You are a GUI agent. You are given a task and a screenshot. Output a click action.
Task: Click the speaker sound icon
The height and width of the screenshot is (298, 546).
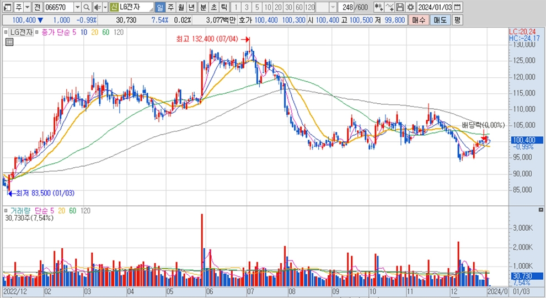97,7
